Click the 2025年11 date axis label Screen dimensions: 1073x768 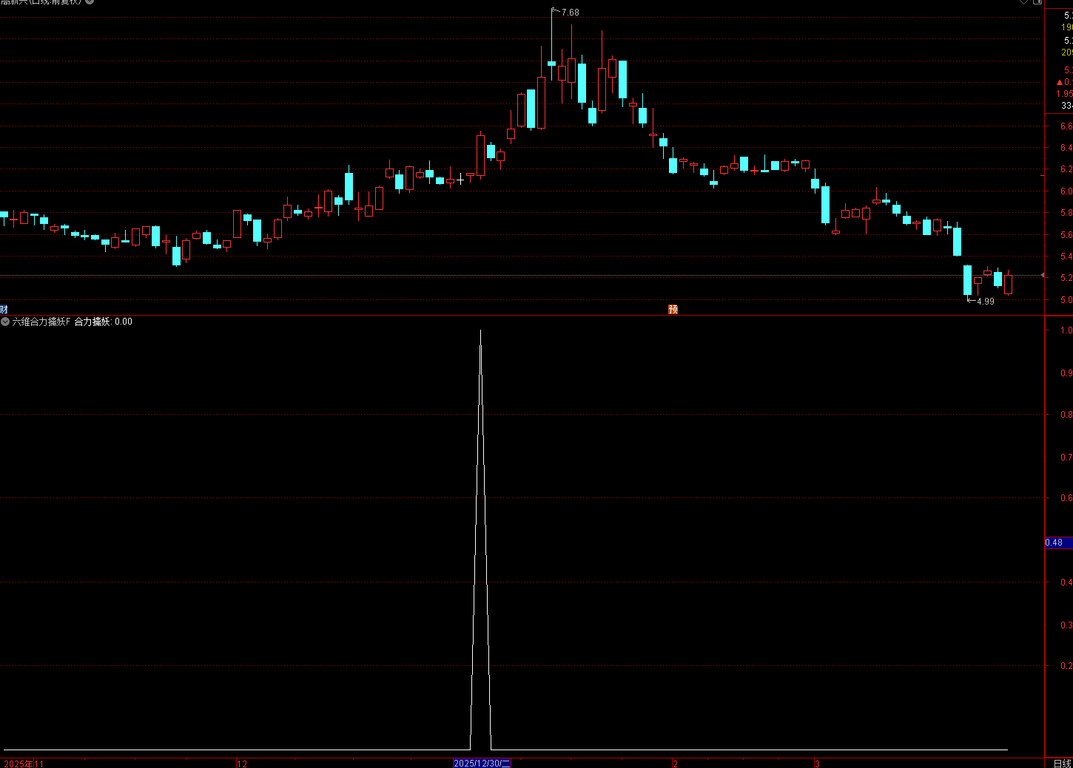[x=24, y=764]
